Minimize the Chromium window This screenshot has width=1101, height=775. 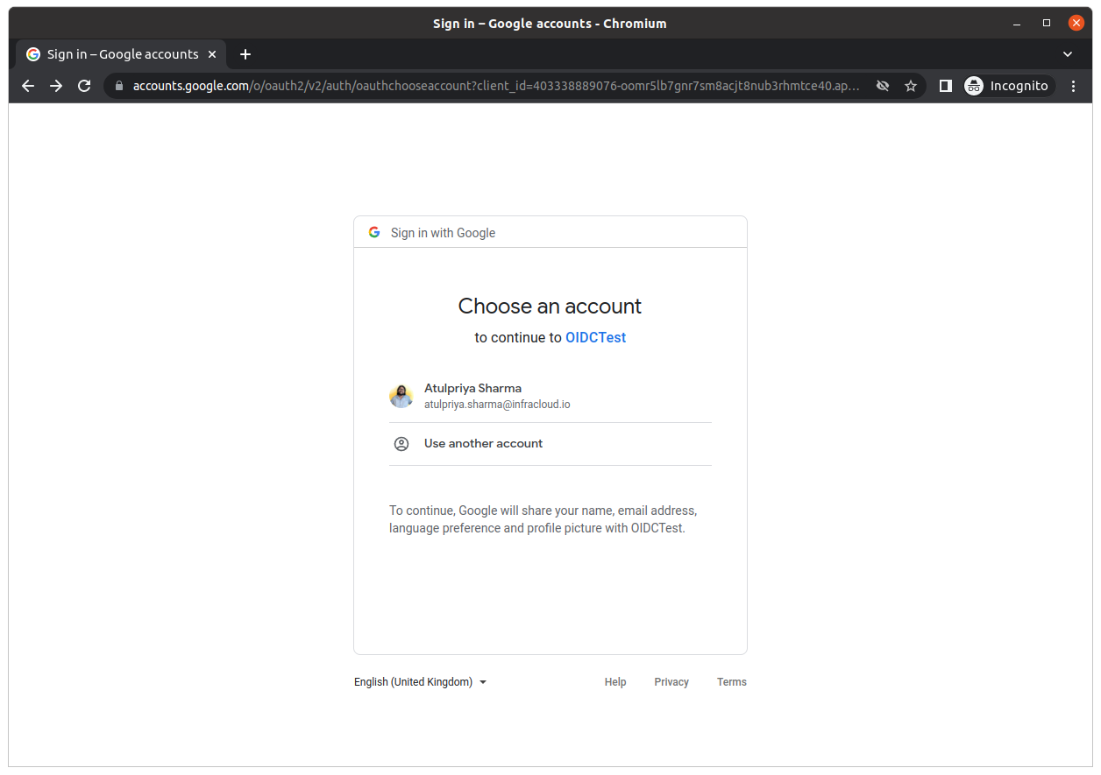pyautogui.click(x=1017, y=24)
